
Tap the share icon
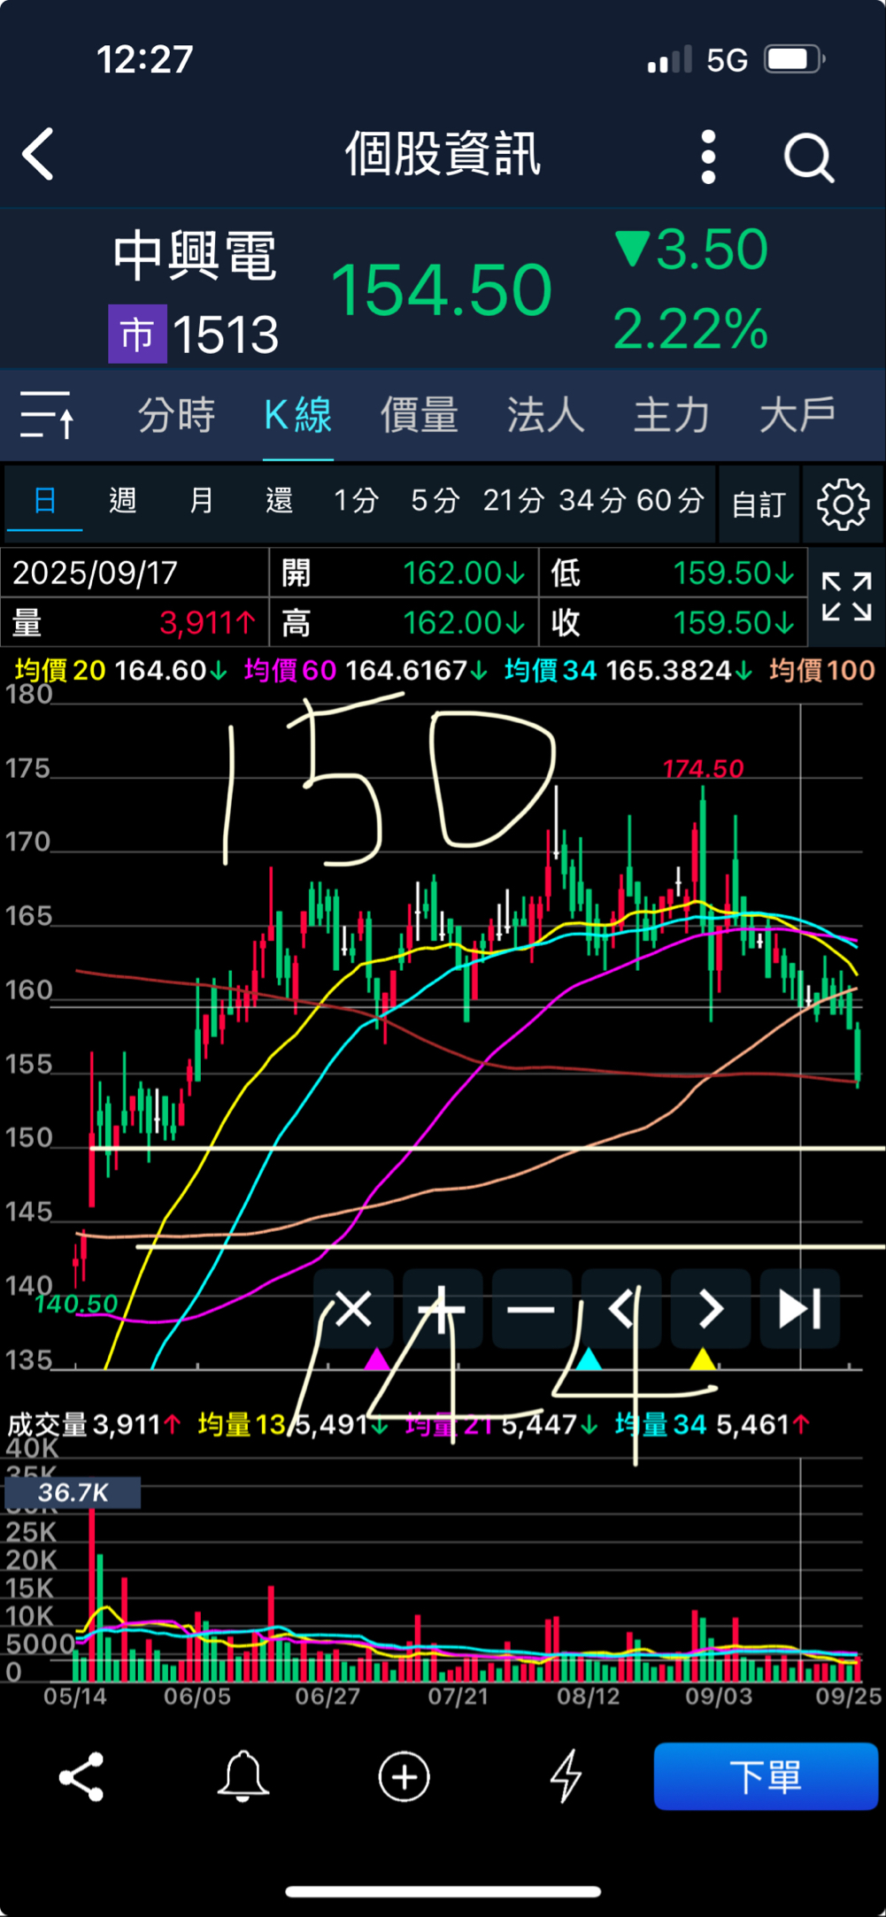(x=81, y=1776)
